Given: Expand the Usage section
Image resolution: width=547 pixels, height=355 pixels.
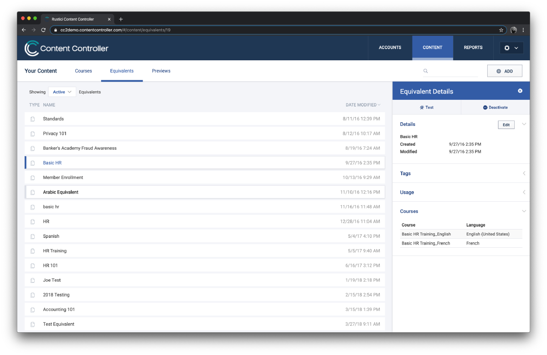Looking at the screenshot, I should (524, 192).
